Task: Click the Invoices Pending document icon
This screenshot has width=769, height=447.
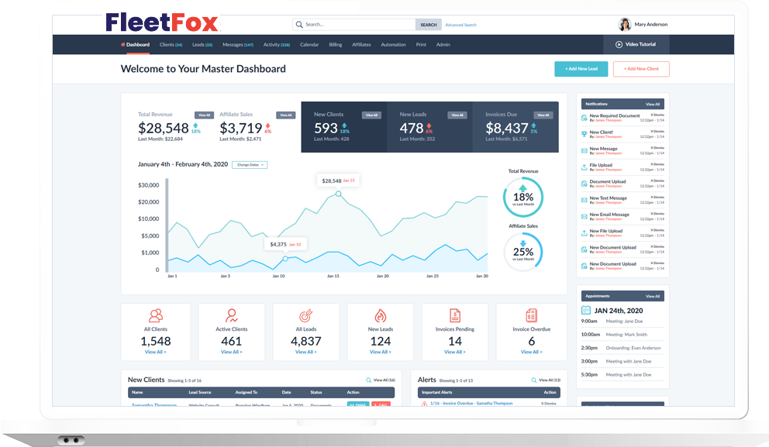Action: click(455, 315)
